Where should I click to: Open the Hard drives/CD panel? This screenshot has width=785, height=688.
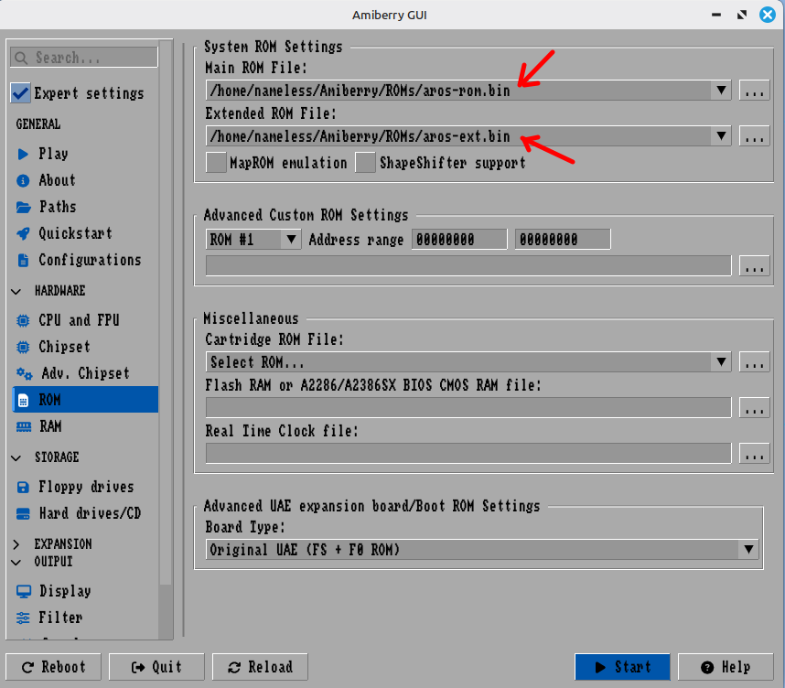[x=84, y=513]
